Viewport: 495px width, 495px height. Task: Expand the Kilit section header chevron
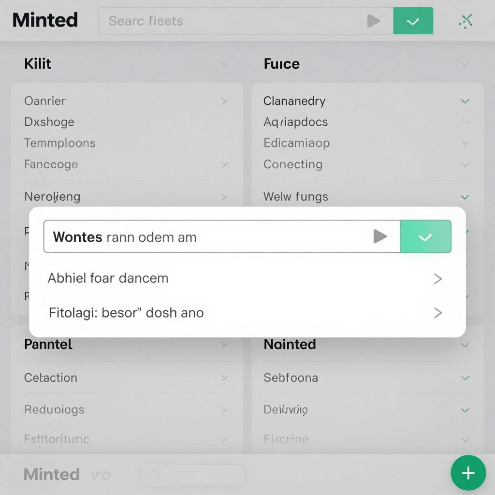tap(224, 64)
